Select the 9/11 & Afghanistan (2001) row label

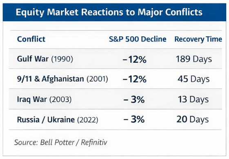click(x=62, y=79)
